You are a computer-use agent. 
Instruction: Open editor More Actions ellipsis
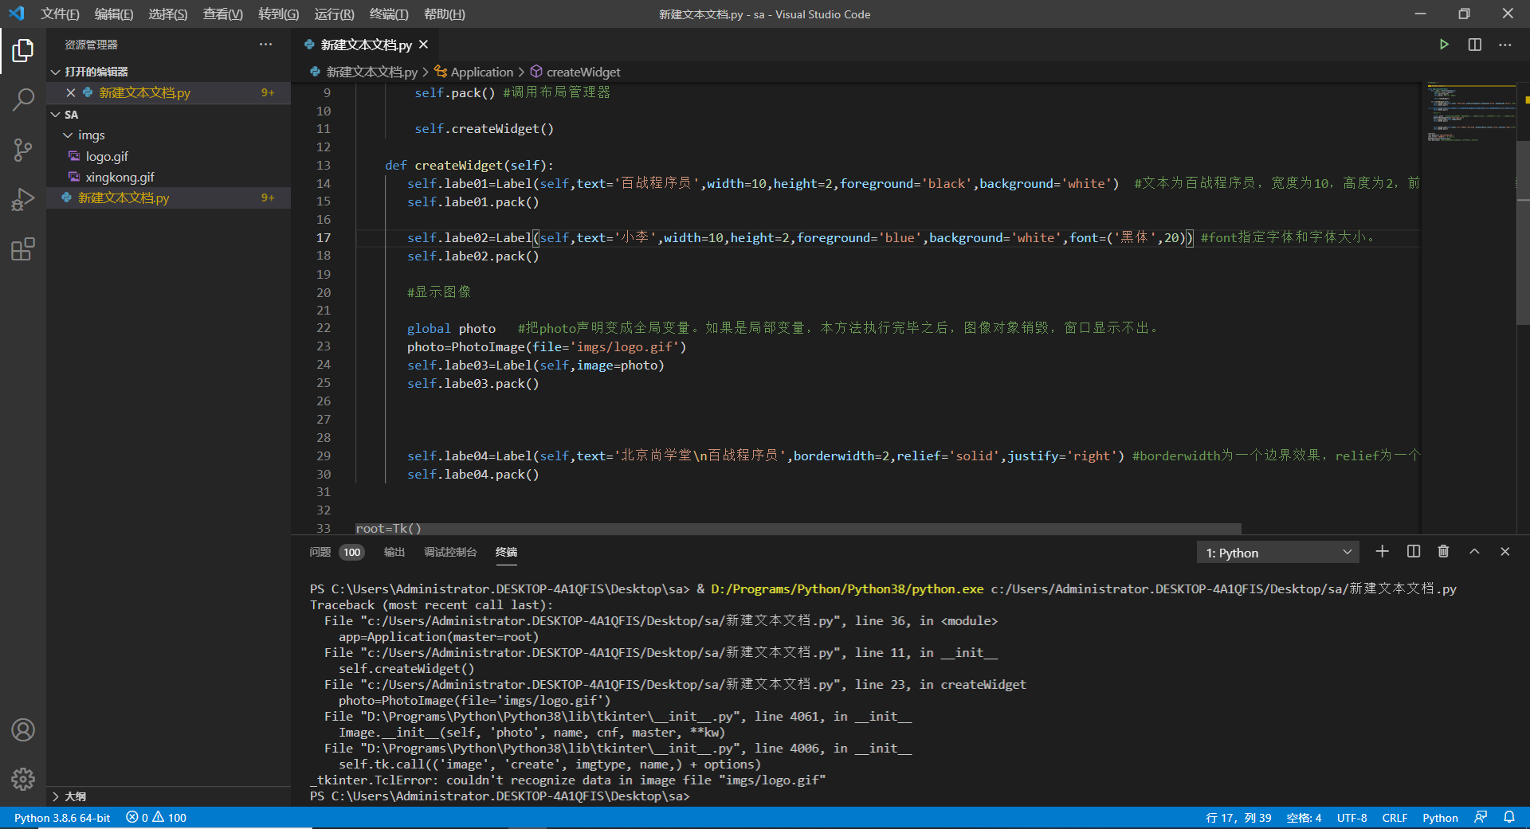tap(1504, 45)
